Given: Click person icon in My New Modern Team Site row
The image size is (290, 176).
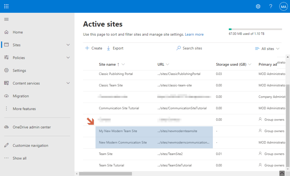Looking at the screenshot, I should click(x=260, y=131).
